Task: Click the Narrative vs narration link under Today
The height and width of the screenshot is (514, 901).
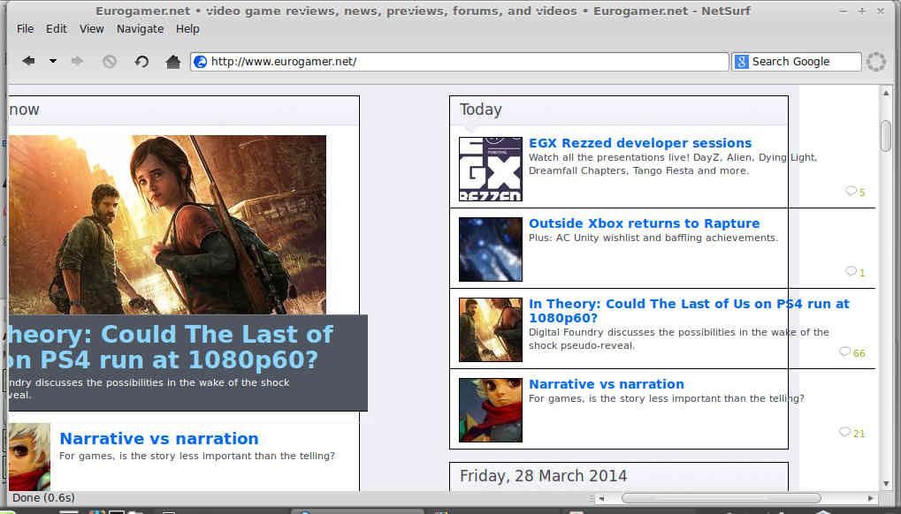Action: coord(606,384)
